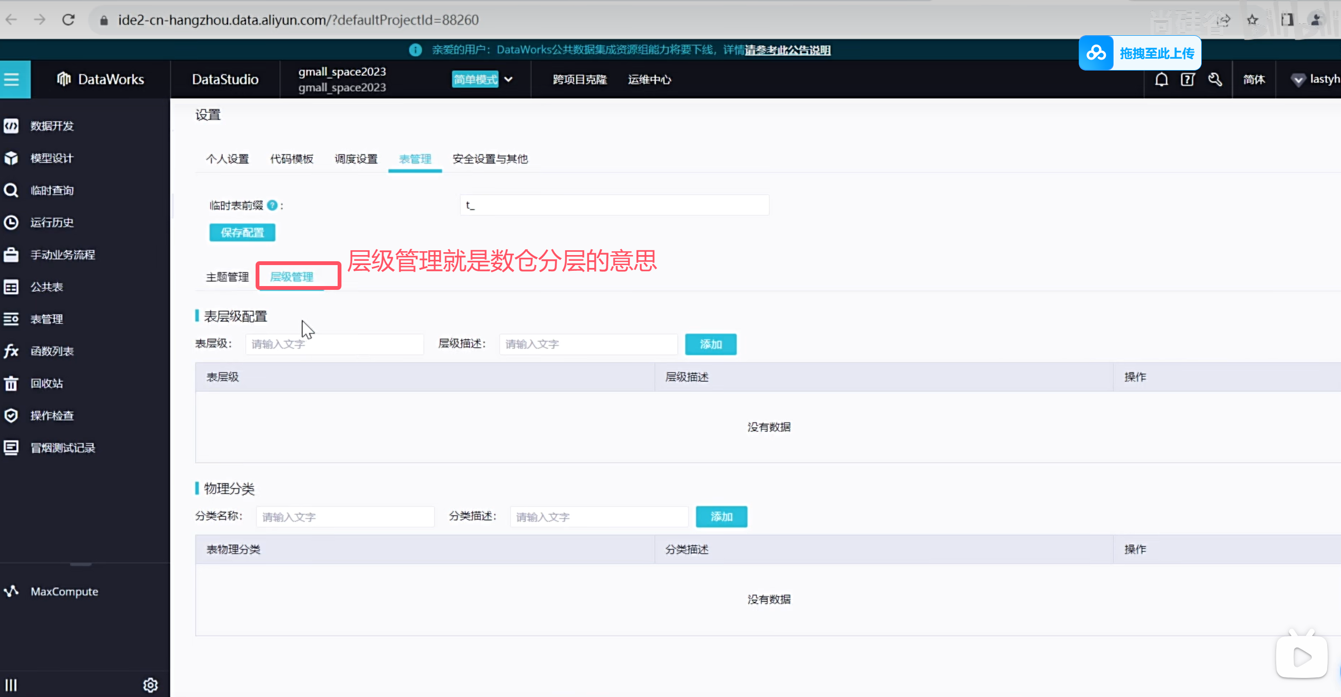Image resolution: width=1341 pixels, height=697 pixels.
Task: Expand the 简单模式 workspace dropdown
Action: coord(509,79)
